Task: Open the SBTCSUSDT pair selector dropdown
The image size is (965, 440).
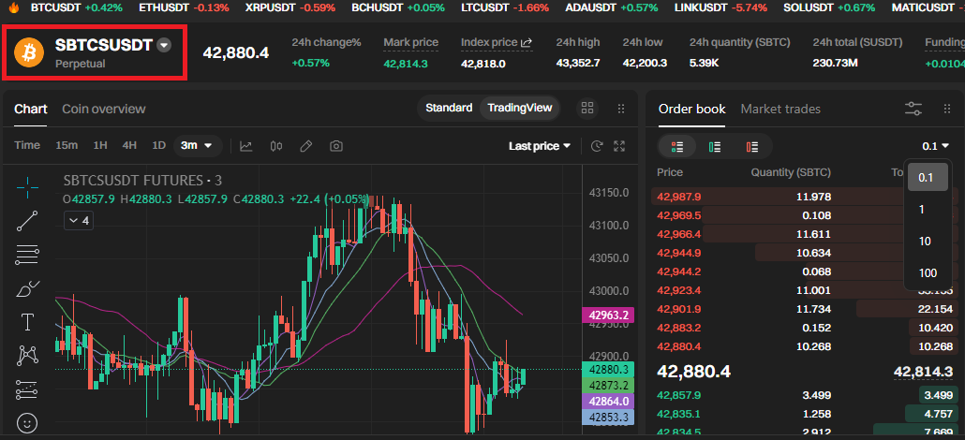Action: coord(164,45)
